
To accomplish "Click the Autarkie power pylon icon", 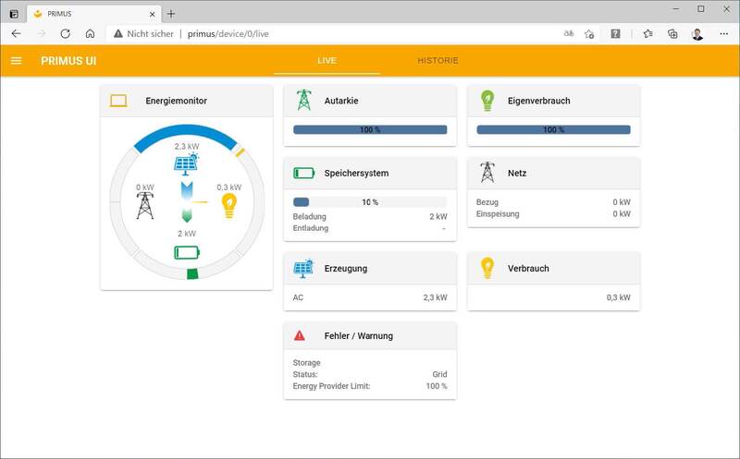I will [303, 100].
